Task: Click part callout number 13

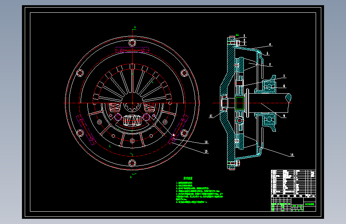Action: tap(206, 151)
